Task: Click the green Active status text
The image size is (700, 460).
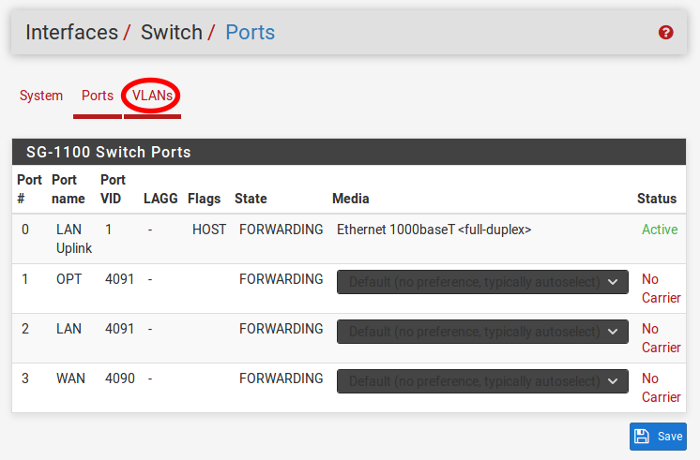Action: 659,230
